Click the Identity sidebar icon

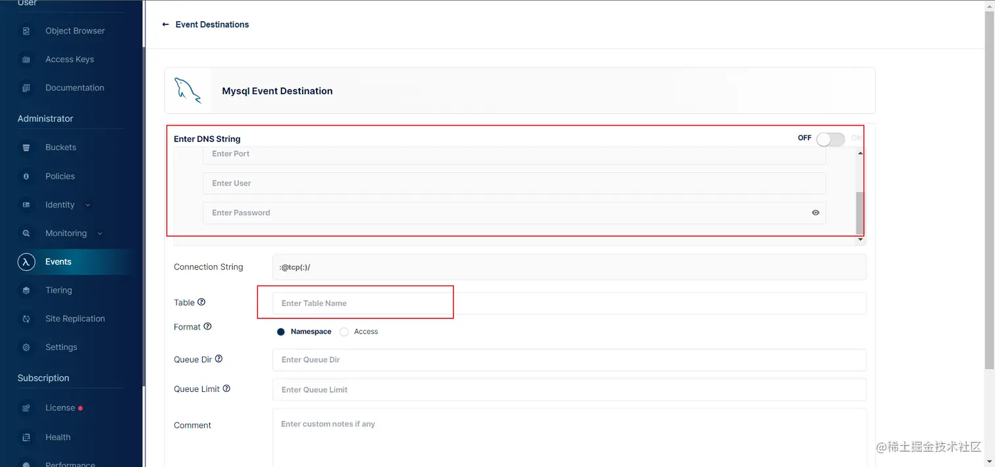[26, 205]
